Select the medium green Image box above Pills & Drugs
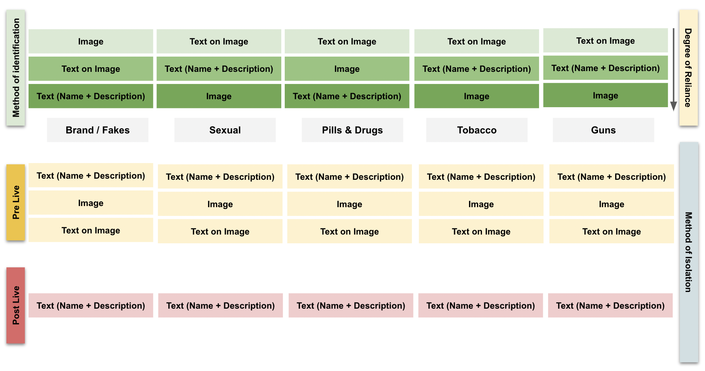Viewport: 705px width, 371px height. [x=347, y=69]
